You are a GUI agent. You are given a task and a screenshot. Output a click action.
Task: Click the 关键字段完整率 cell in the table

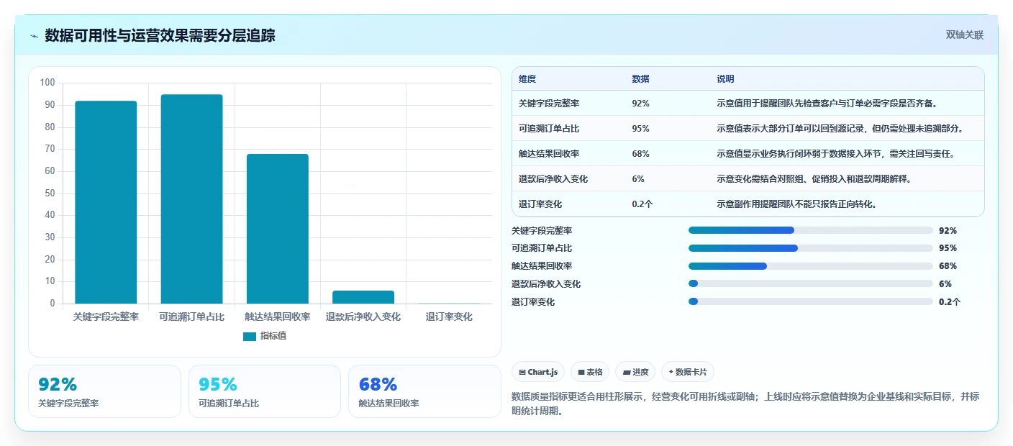[548, 104]
